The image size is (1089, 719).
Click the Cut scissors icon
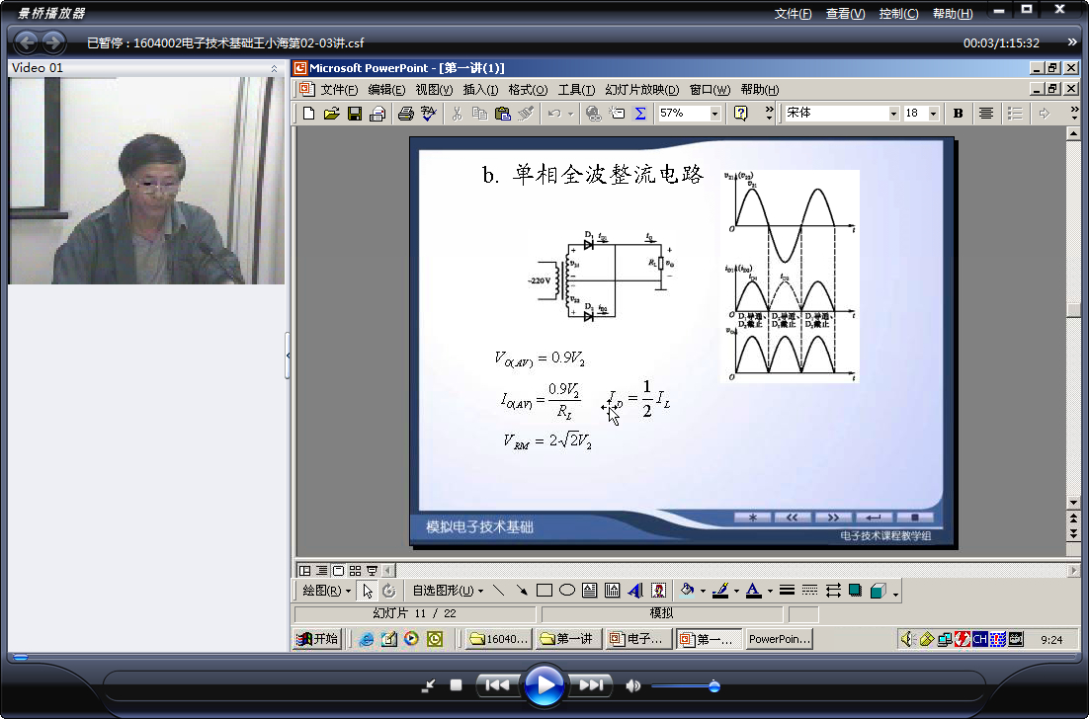457,114
